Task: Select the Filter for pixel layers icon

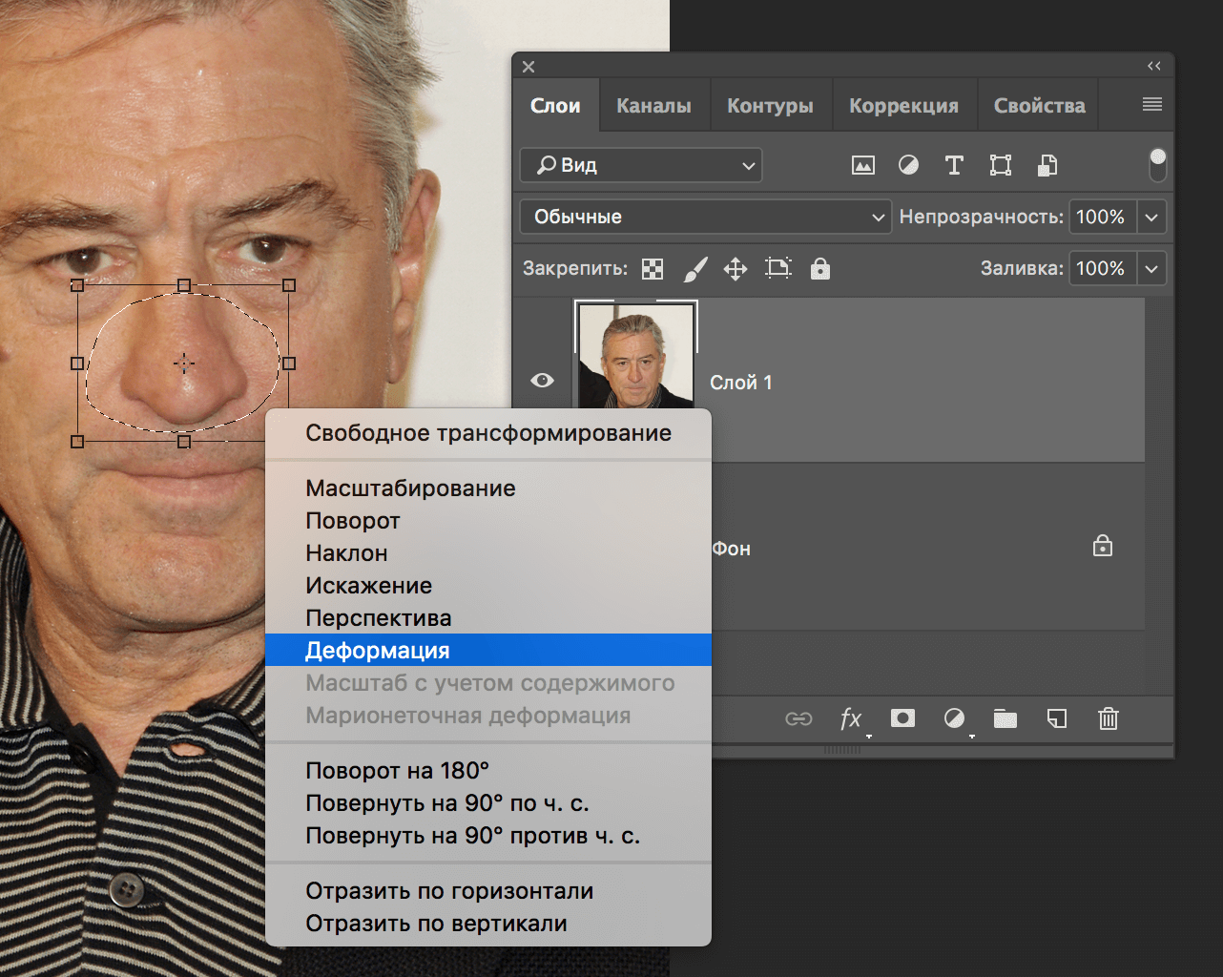Action: pyautogui.click(x=862, y=165)
